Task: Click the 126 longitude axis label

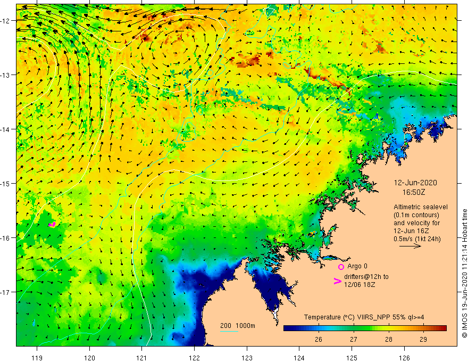Action: click(404, 358)
